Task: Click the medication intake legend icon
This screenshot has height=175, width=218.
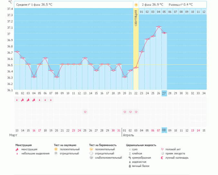Action: click(162, 153)
